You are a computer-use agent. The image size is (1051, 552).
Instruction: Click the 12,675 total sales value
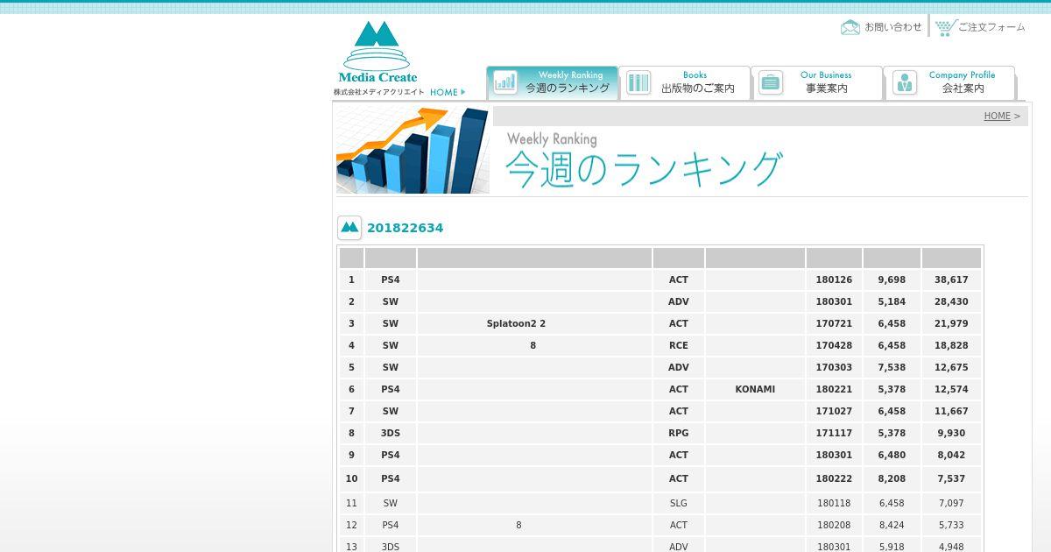951,367
